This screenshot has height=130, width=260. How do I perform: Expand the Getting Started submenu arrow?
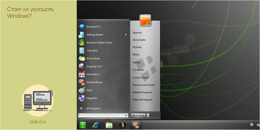coord(126,35)
